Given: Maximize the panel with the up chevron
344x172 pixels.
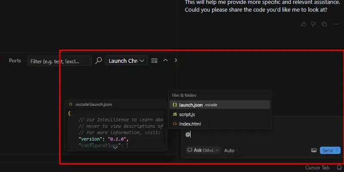Looking at the screenshot, I should click(166, 60).
